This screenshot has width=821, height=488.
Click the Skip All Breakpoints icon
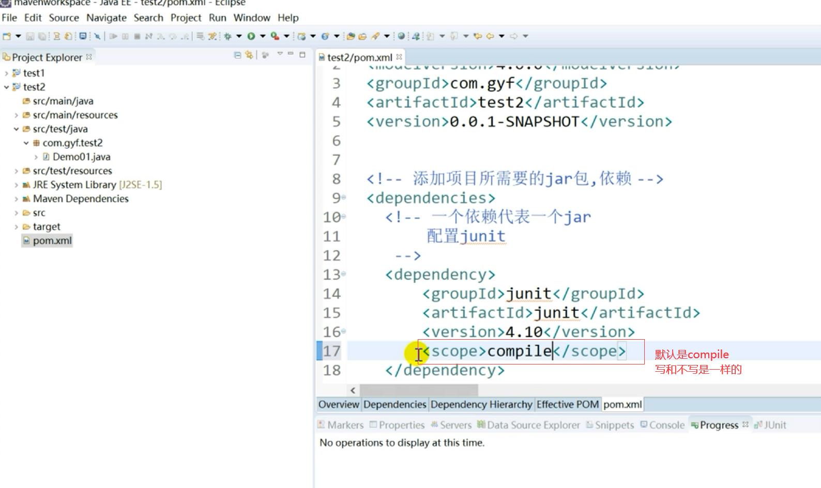coord(97,36)
